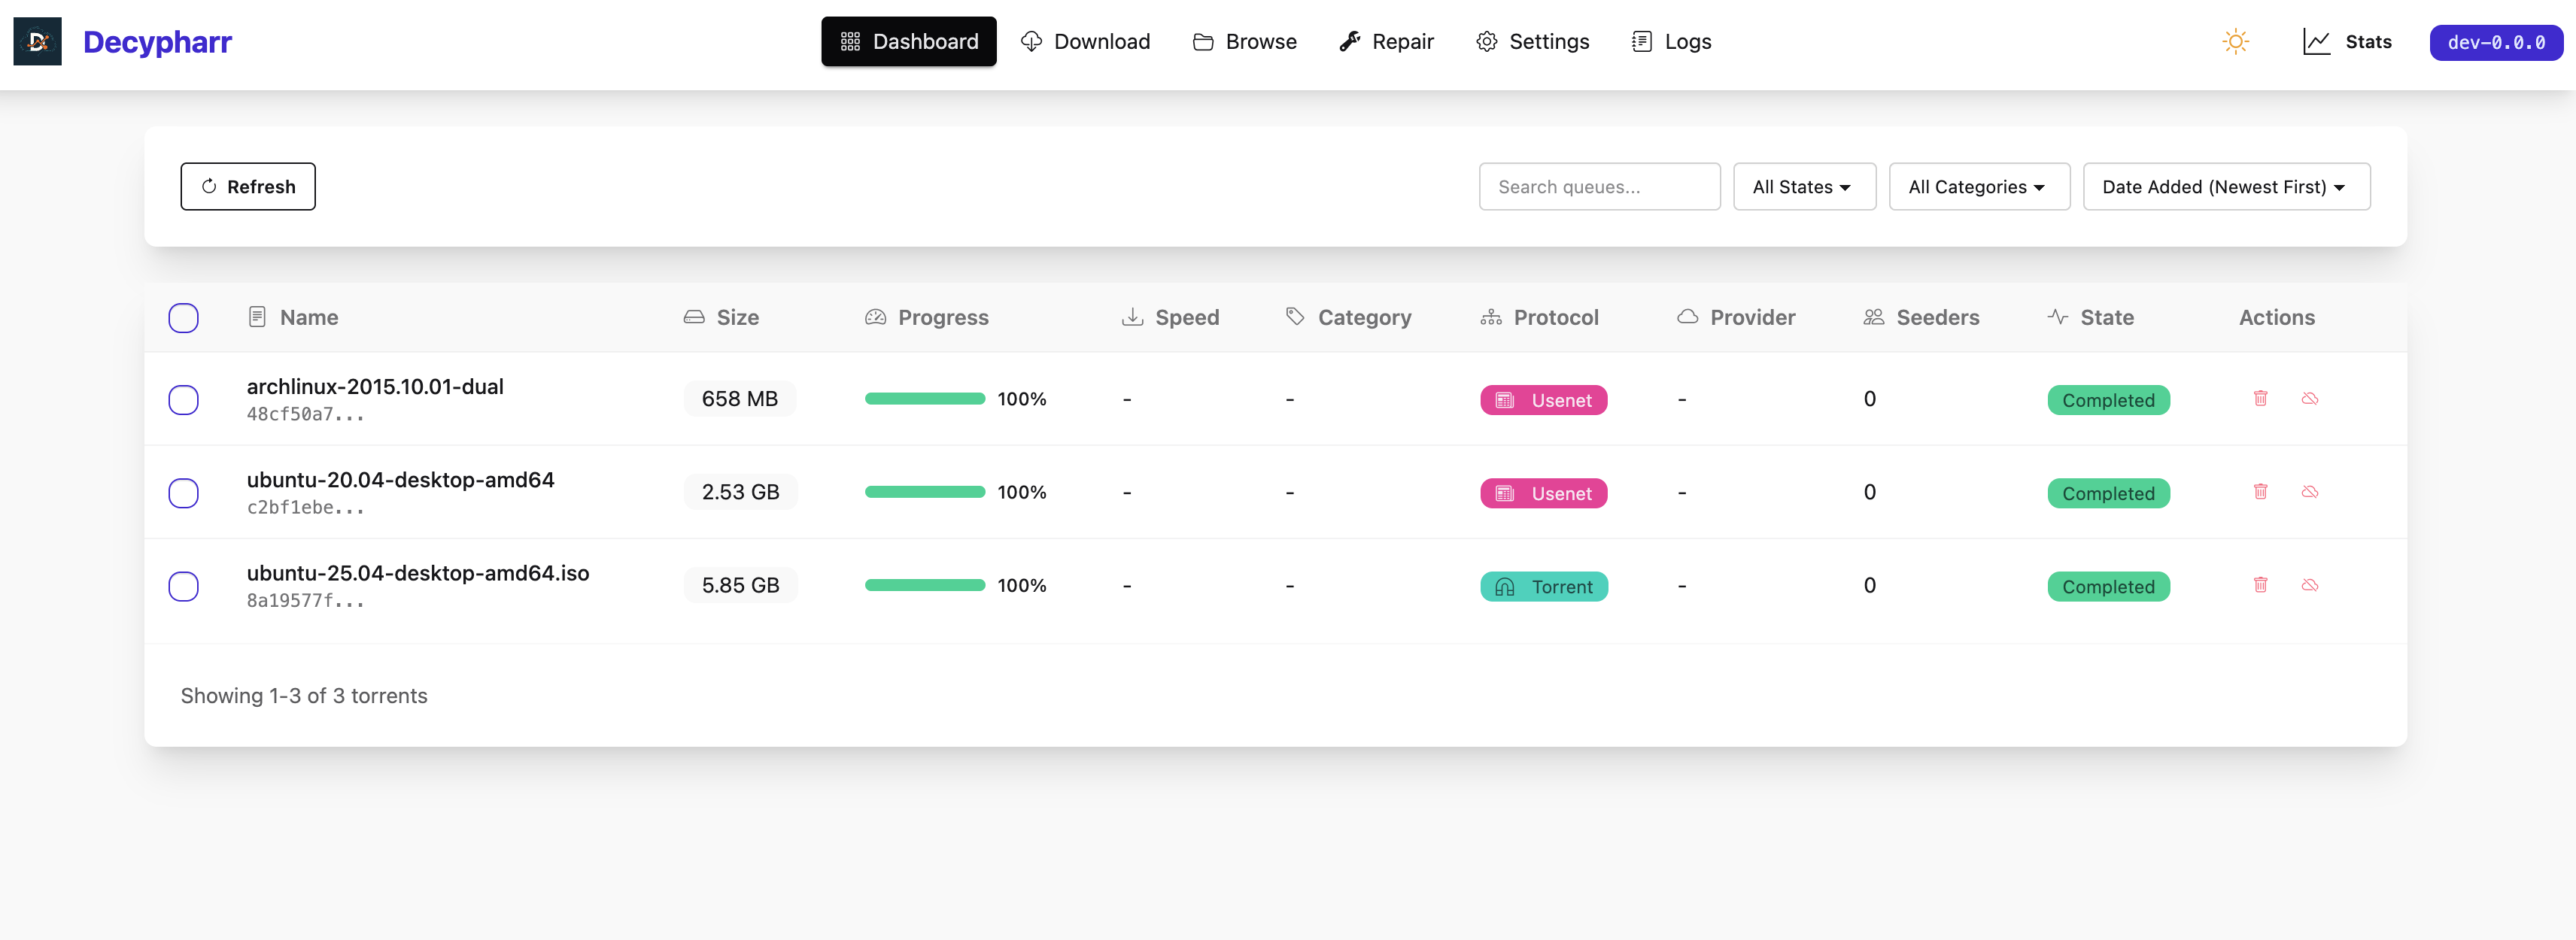Delete the archlinux-2015.10.01-dual torrent

click(x=2260, y=398)
